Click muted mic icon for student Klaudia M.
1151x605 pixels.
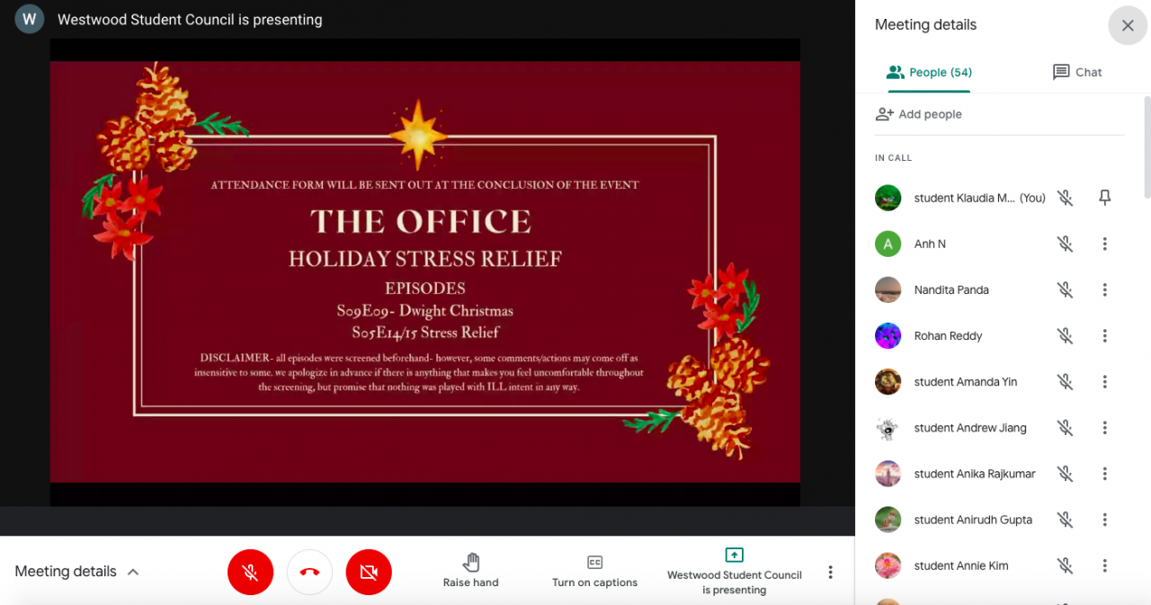tap(1066, 198)
